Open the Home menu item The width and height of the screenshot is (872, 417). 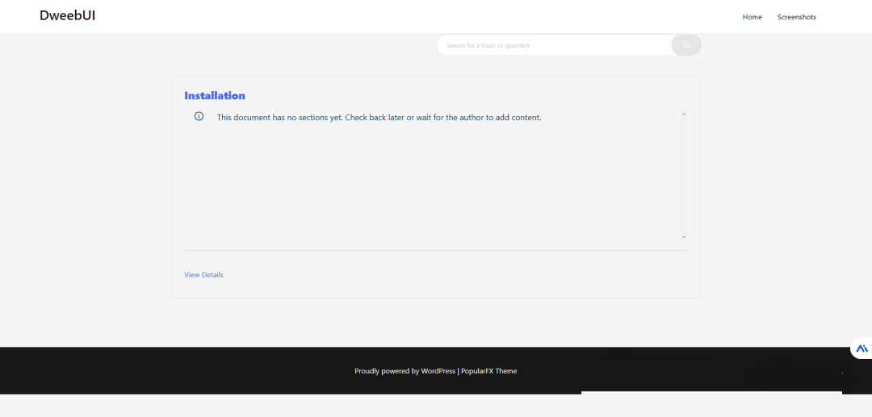coord(752,17)
